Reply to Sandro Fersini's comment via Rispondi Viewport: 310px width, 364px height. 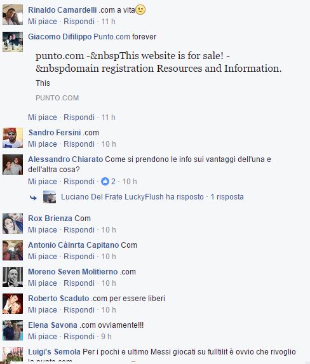click(x=79, y=144)
